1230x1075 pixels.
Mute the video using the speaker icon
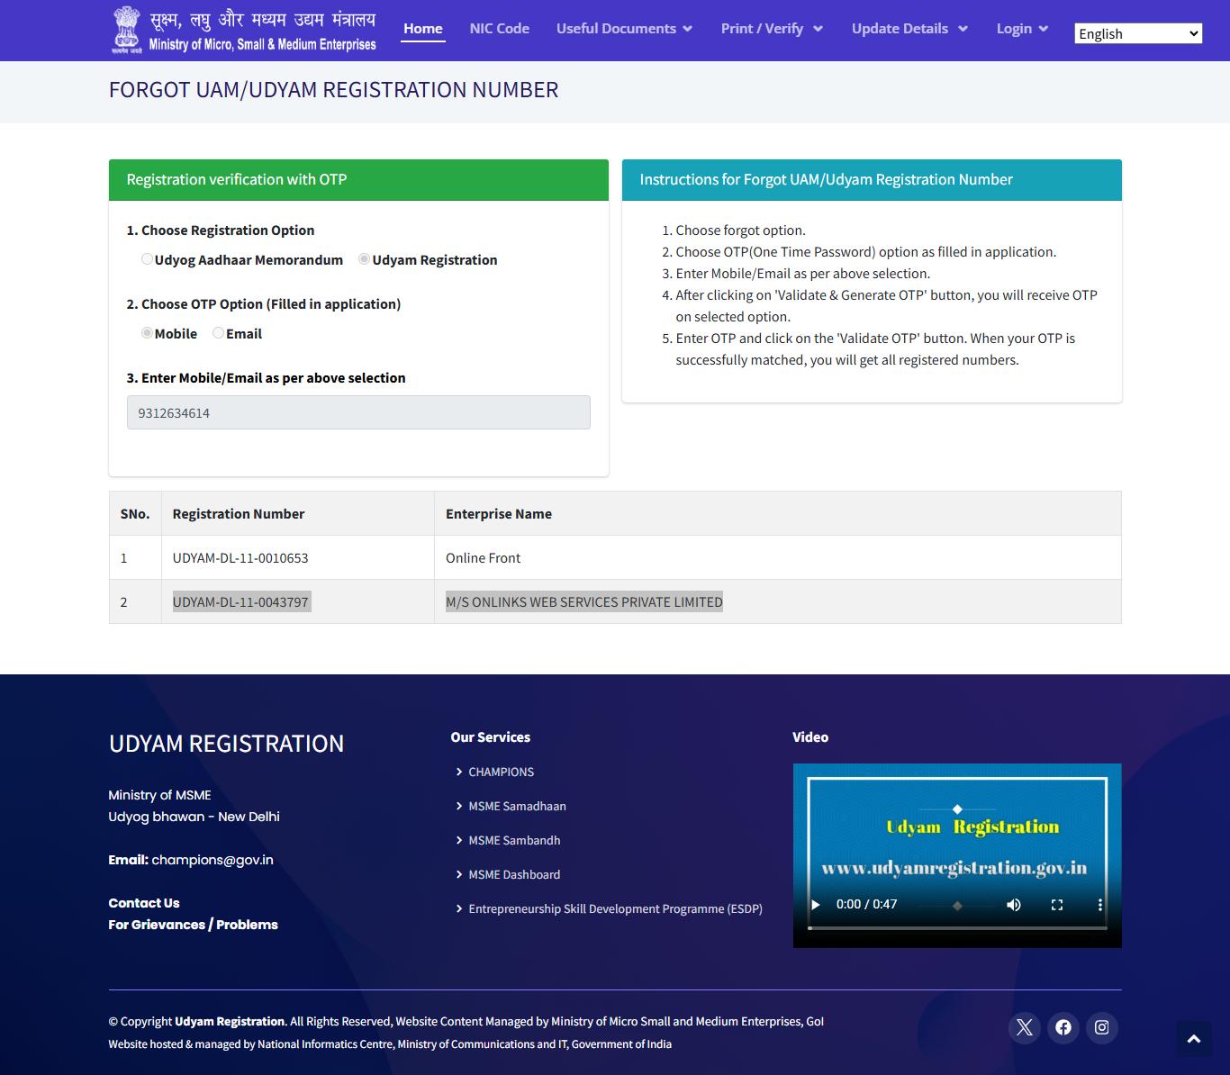(1014, 904)
